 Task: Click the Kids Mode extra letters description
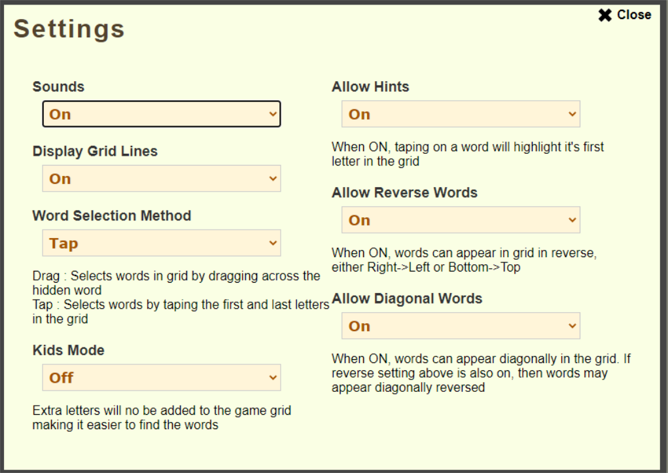tap(162, 417)
